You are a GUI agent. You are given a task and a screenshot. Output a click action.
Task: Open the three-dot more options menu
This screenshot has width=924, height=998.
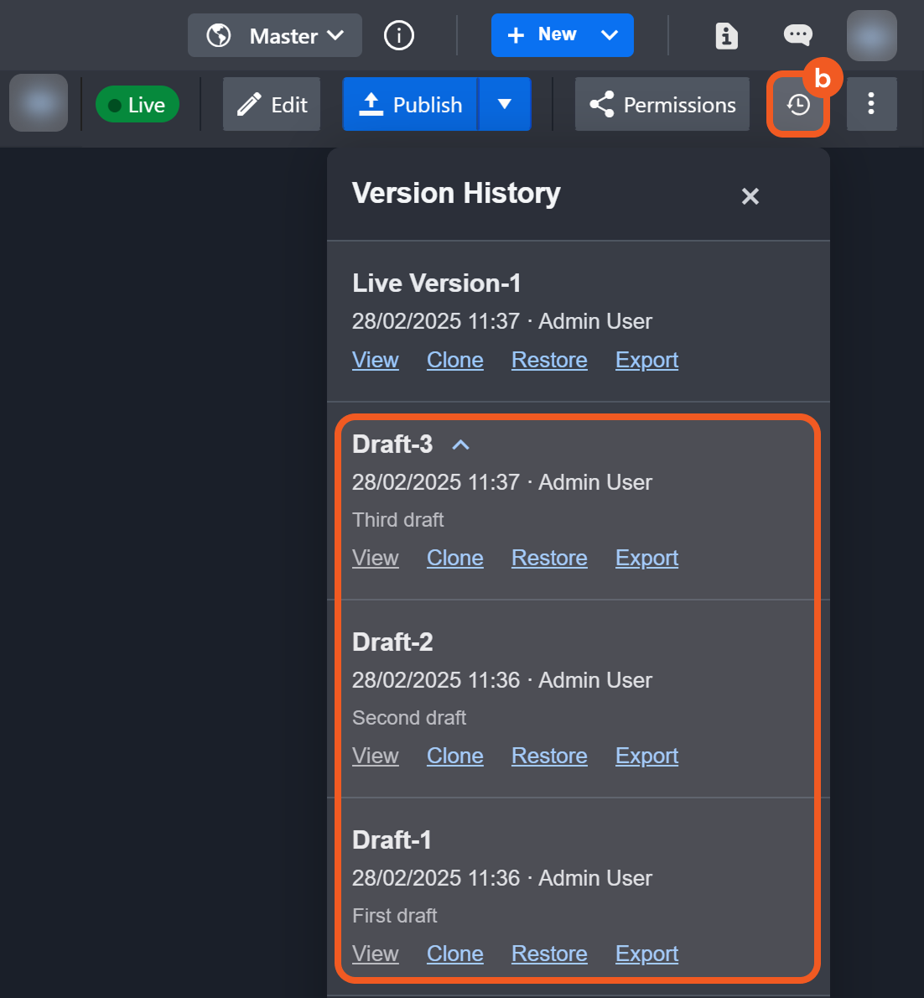click(x=871, y=104)
